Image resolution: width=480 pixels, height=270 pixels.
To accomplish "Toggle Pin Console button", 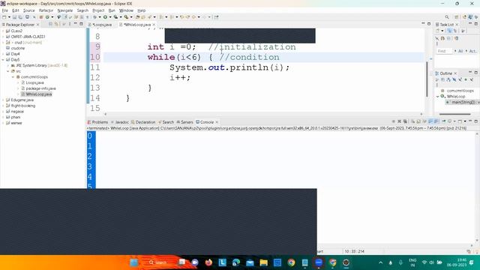I will [443, 121].
